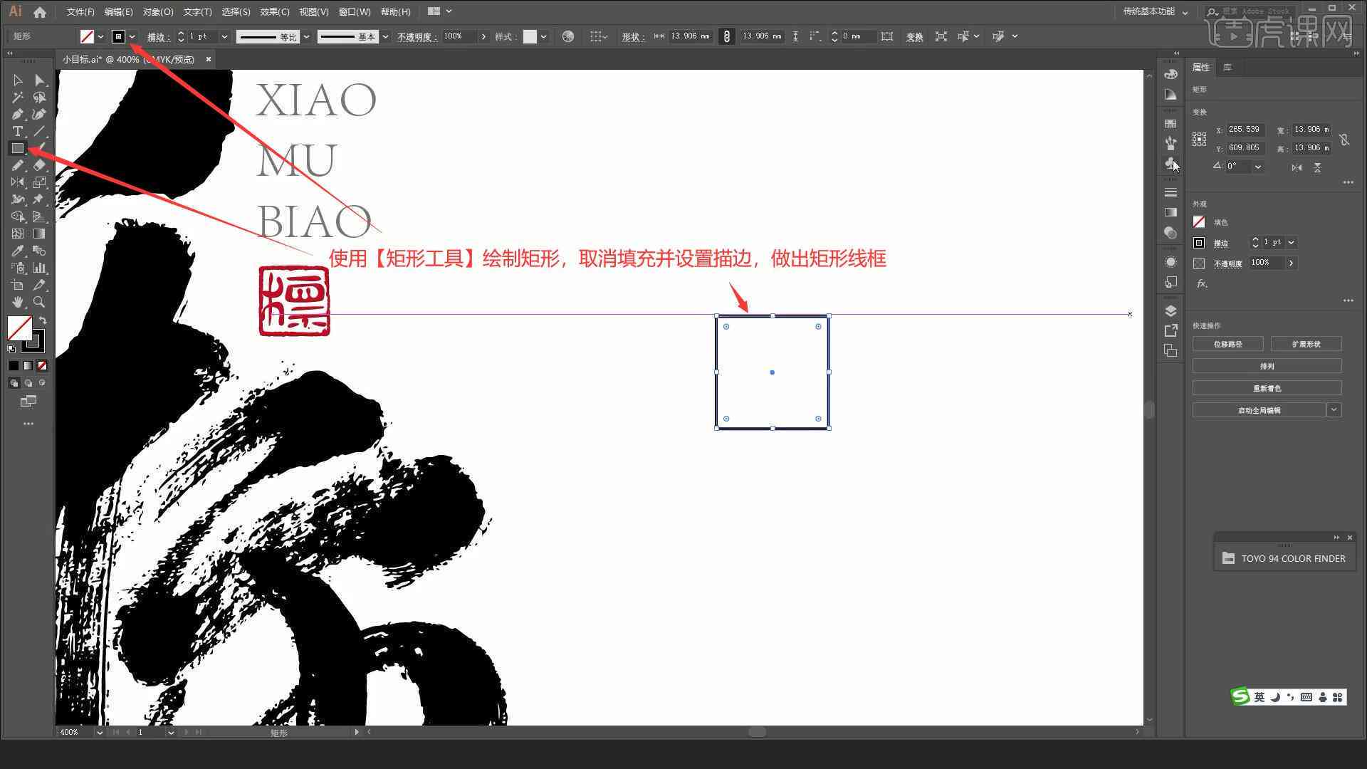
Task: Go to home screen icon
Action: point(40,12)
